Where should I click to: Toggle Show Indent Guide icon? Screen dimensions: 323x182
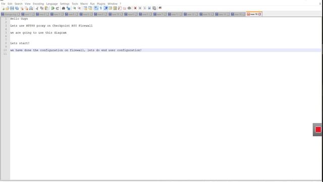[105, 8]
